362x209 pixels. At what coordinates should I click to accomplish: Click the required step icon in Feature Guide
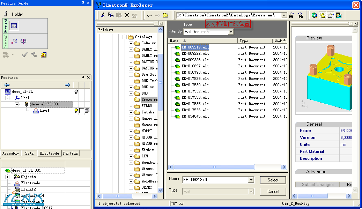(x=14, y=25)
